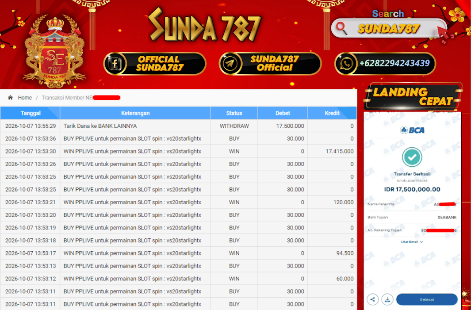471x310 pixels.
Task: Sort by the Status column header
Action: pyautogui.click(x=234, y=113)
